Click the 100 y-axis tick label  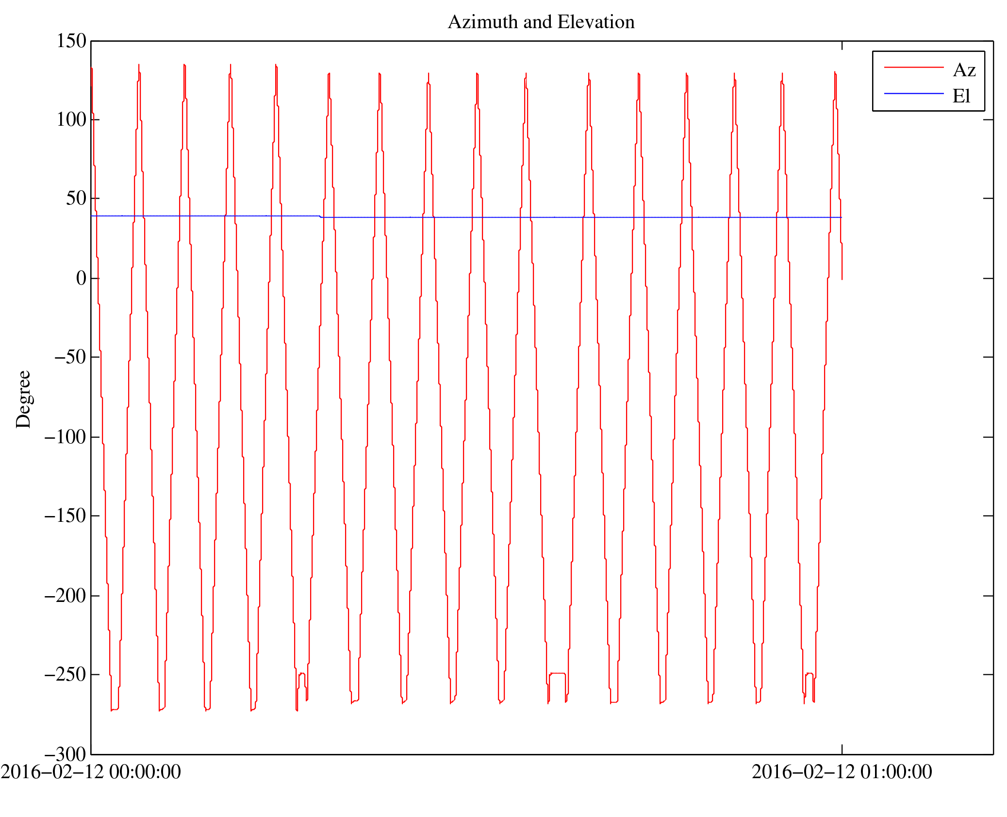click(71, 120)
